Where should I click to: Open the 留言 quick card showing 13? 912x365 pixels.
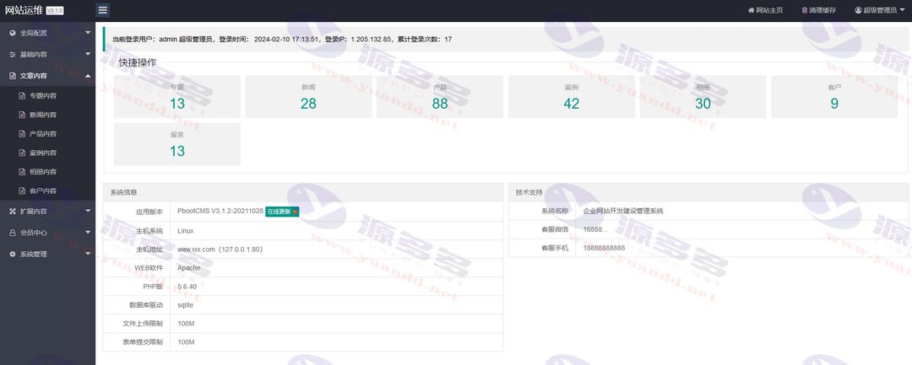point(176,144)
